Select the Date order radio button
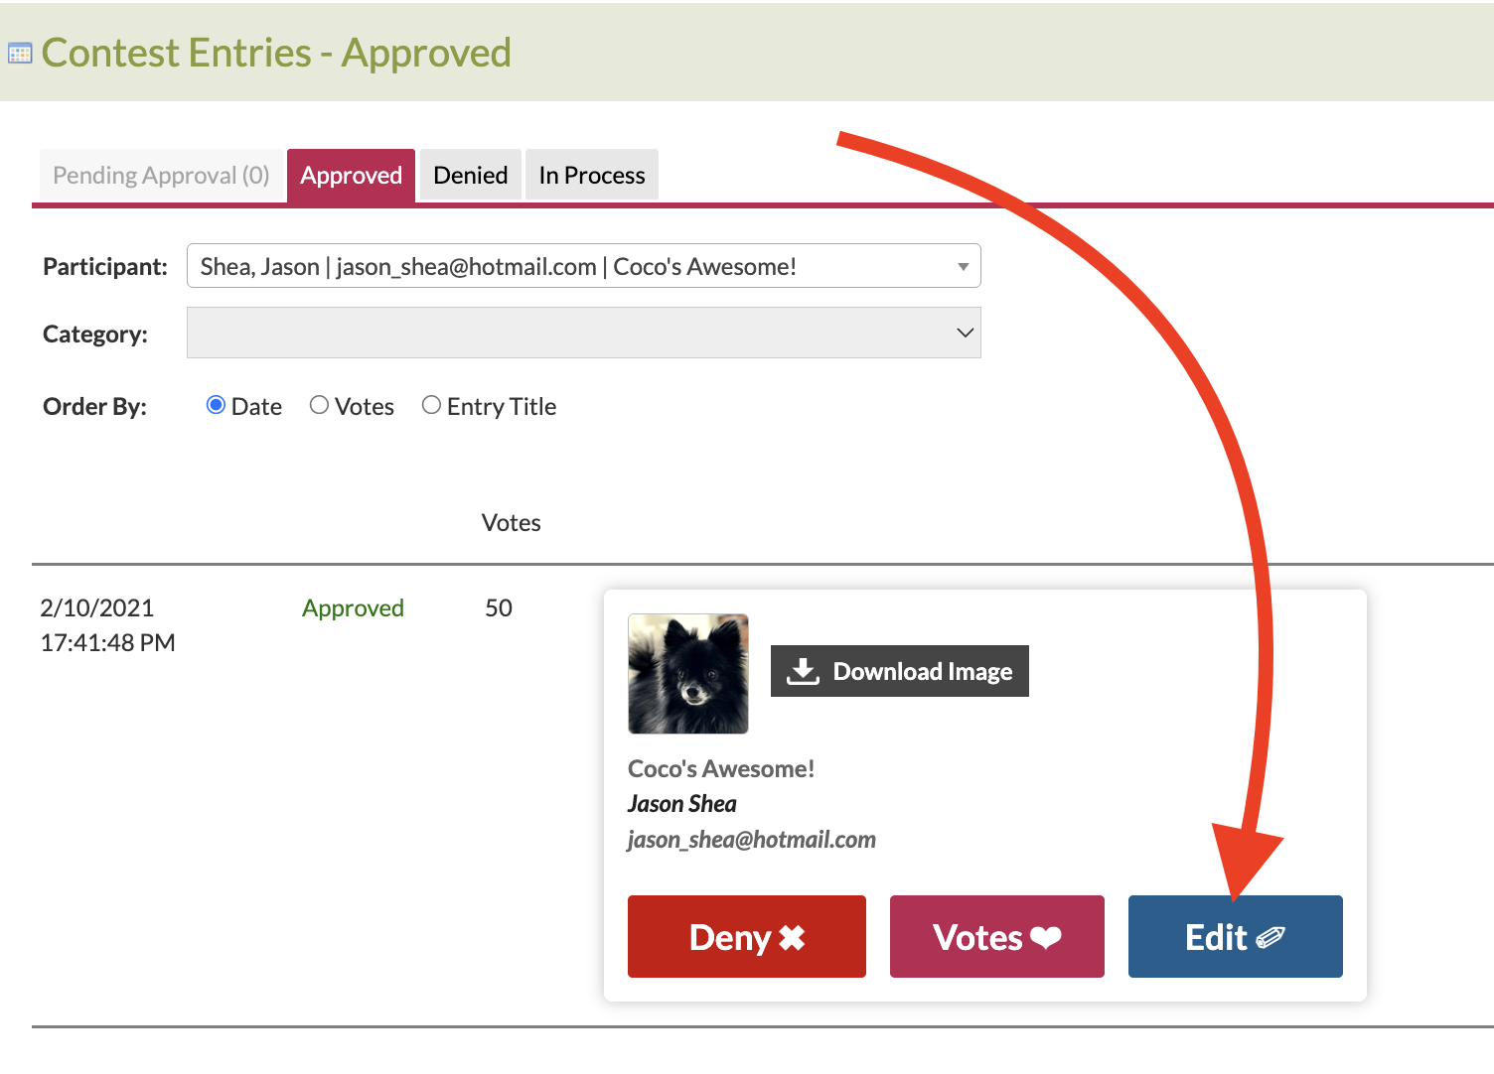This screenshot has height=1074, width=1494. [x=216, y=405]
